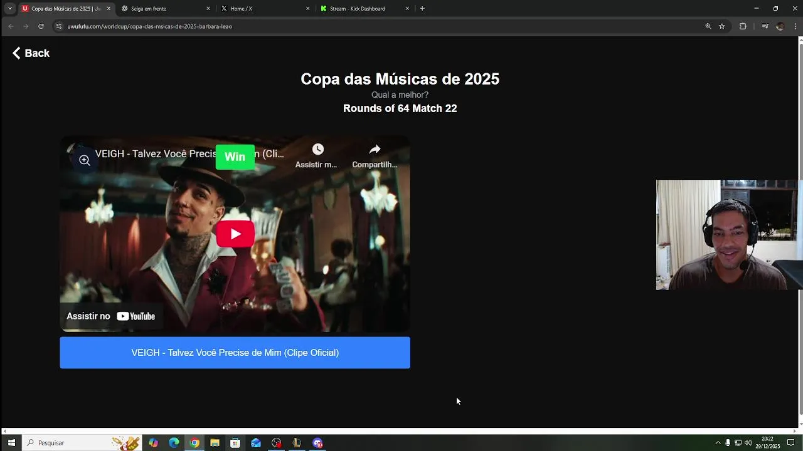Close the Kick Dashboard tab

[x=407, y=9]
